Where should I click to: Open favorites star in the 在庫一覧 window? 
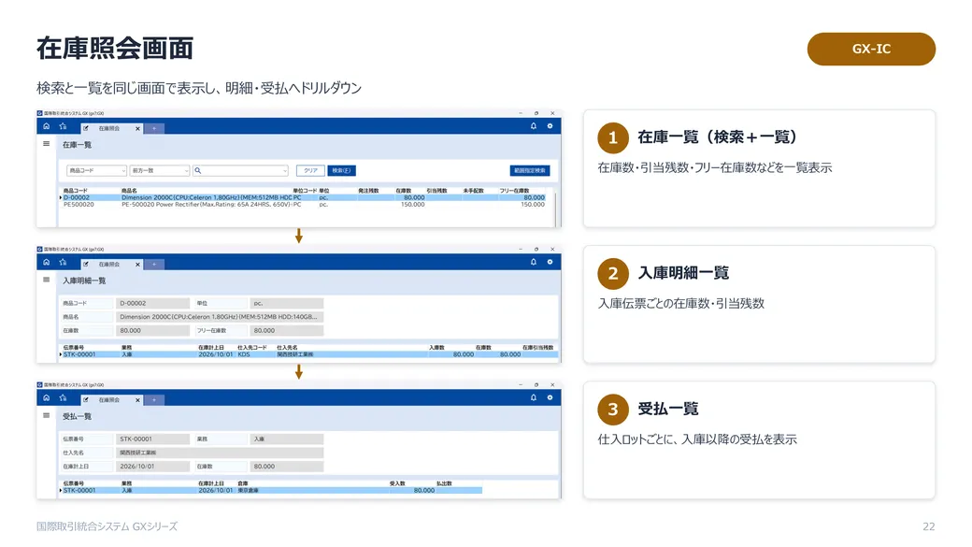pos(64,126)
